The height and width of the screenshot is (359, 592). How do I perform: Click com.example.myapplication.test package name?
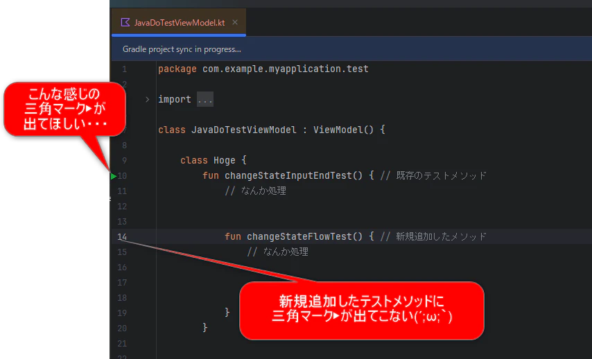tap(286, 69)
